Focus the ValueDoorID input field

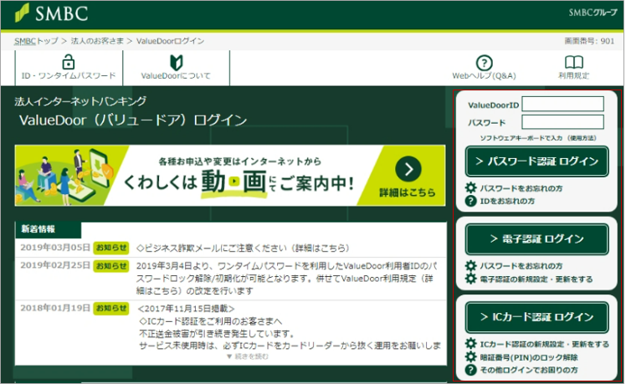pyautogui.click(x=562, y=104)
